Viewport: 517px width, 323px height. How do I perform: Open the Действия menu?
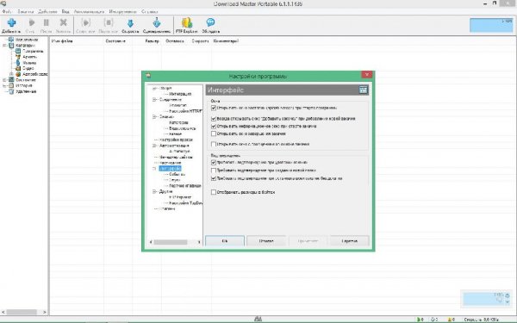click(47, 11)
